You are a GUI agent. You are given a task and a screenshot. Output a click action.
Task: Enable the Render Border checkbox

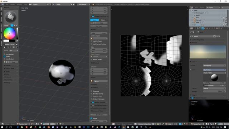pyautogui.click(x=92, y=59)
